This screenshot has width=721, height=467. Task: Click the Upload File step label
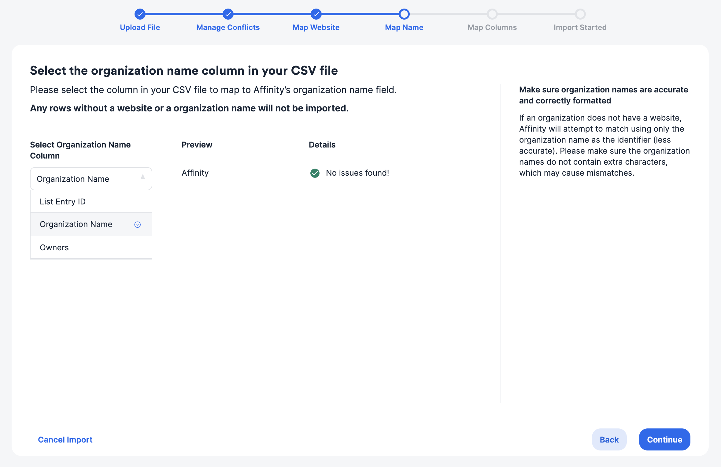[x=140, y=27]
